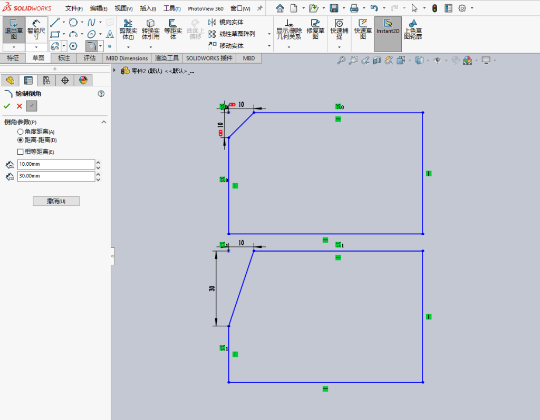Open the PhotoView 360 menu
This screenshot has height=420, width=540.
pyautogui.click(x=206, y=8)
